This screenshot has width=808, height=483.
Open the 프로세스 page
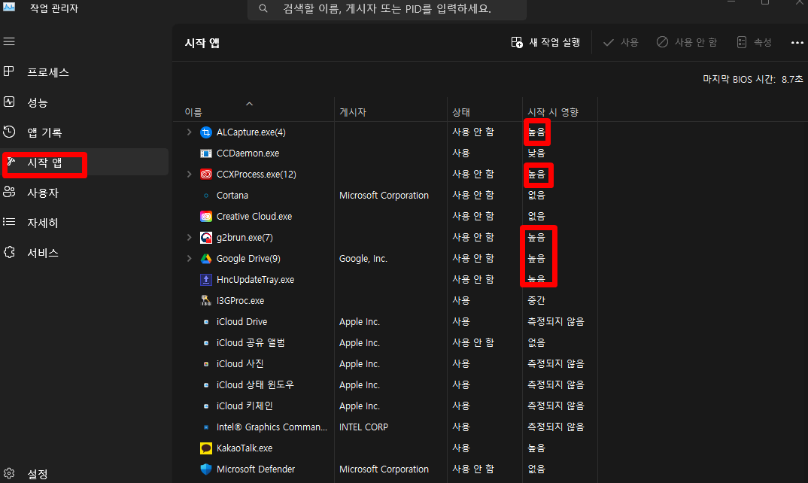85,72
